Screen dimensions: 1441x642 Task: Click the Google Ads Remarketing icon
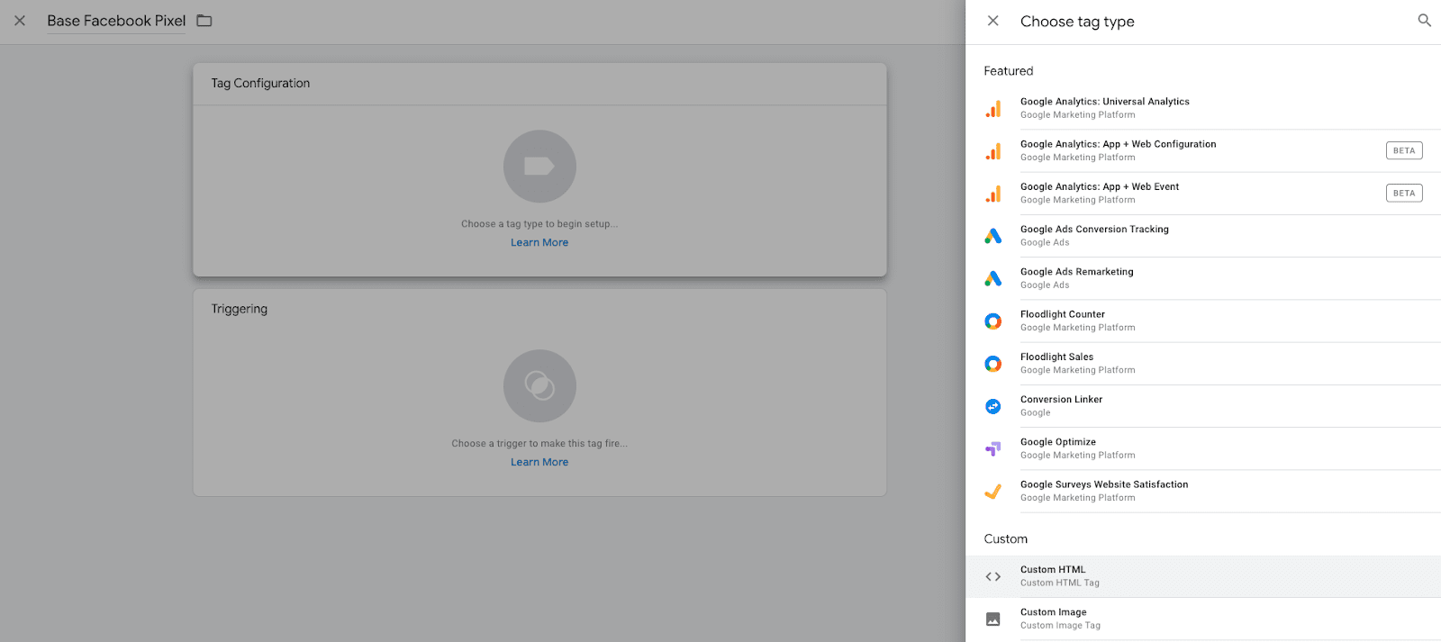(993, 278)
